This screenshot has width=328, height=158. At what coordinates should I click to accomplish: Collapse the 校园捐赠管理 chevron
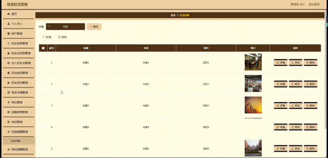tap(31, 132)
